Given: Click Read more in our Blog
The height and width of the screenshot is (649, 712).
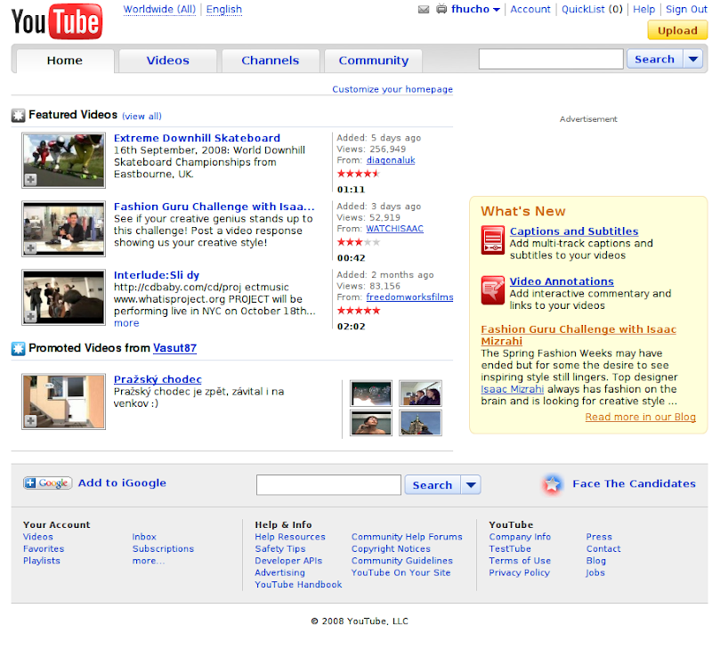Looking at the screenshot, I should 640,417.
